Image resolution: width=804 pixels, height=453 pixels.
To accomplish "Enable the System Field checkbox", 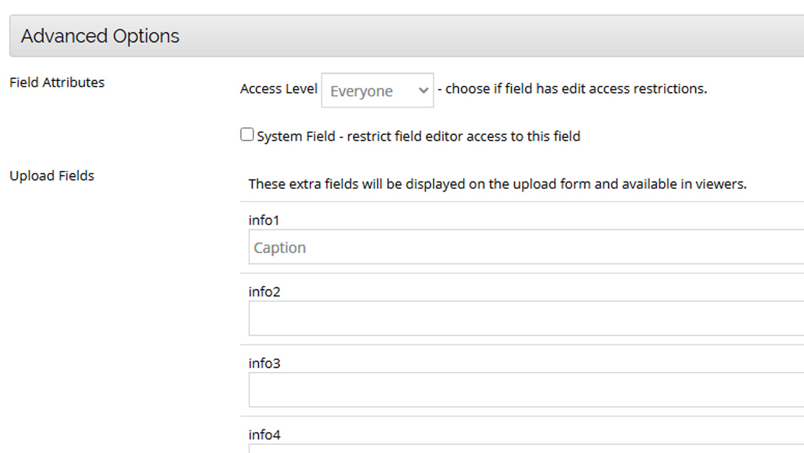I will pyautogui.click(x=247, y=135).
